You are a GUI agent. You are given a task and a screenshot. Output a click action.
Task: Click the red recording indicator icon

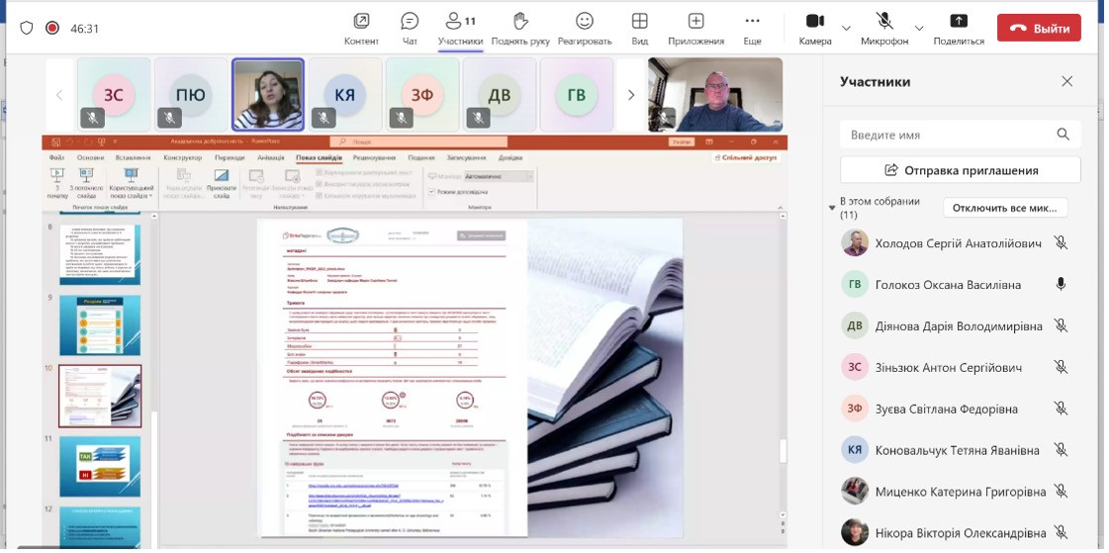point(51,29)
